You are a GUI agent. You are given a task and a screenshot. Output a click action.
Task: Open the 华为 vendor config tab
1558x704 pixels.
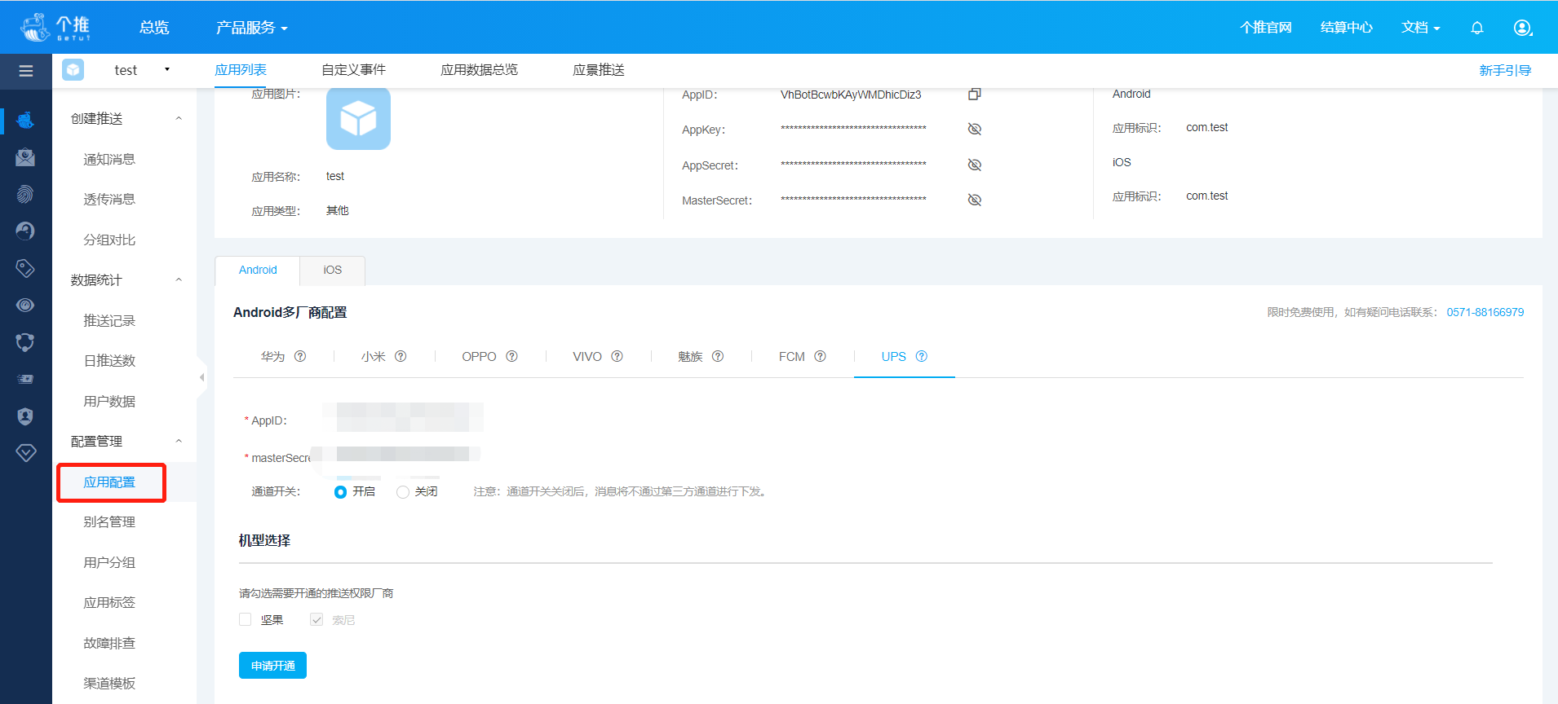click(272, 357)
